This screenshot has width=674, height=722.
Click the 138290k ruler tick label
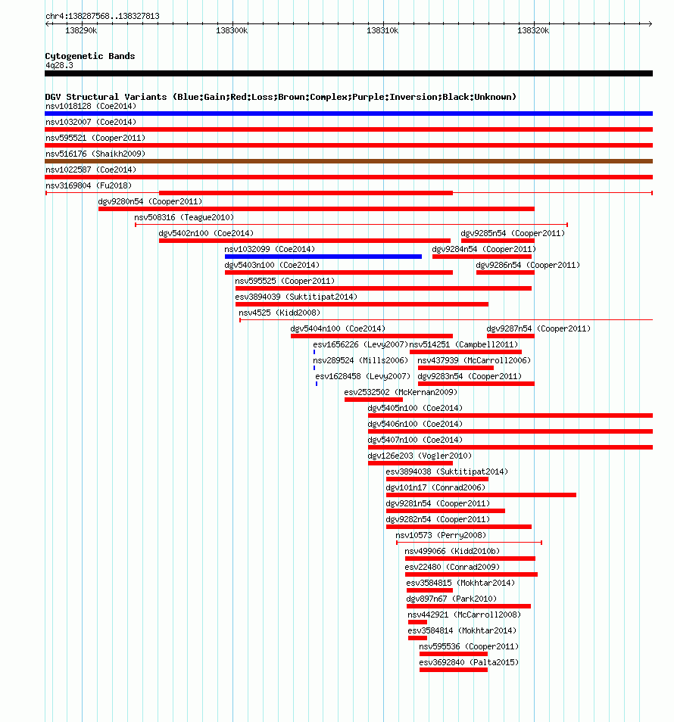(x=81, y=30)
